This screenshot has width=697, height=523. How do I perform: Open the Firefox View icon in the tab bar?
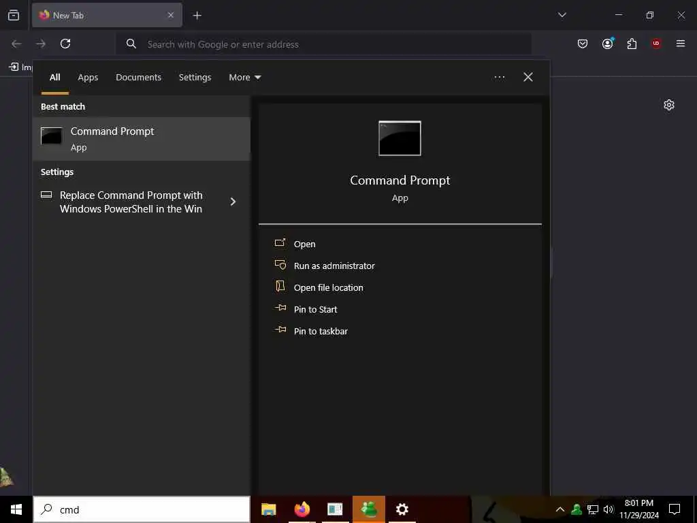tap(14, 16)
